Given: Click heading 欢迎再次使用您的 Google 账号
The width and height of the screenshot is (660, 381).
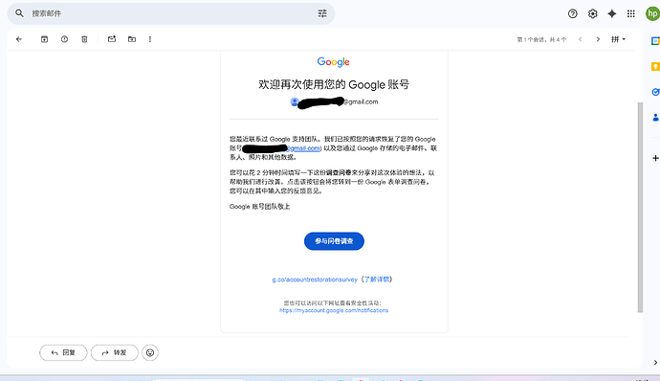Looking at the screenshot, I should tap(334, 84).
